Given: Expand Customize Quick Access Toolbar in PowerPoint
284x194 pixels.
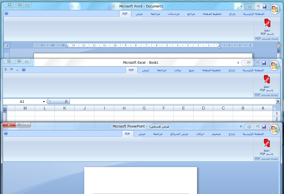Looking at the screenshot, I should [241, 127].
